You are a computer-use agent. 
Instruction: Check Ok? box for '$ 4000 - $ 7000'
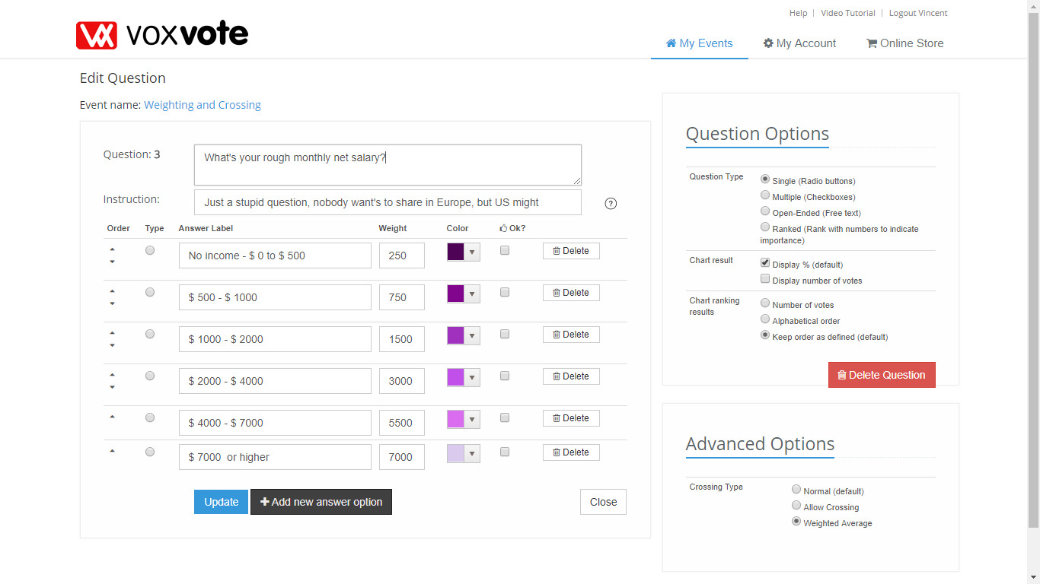[505, 417]
